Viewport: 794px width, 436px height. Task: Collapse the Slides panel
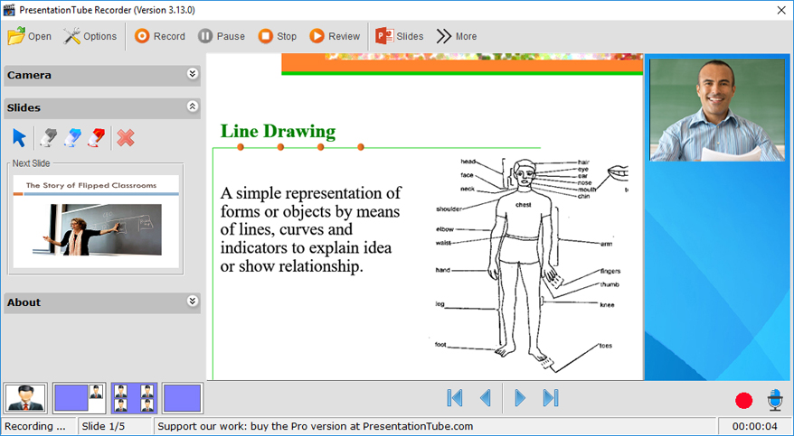pyautogui.click(x=192, y=107)
